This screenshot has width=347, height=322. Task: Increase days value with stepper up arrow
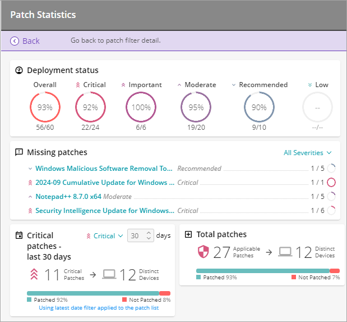[x=149, y=233]
